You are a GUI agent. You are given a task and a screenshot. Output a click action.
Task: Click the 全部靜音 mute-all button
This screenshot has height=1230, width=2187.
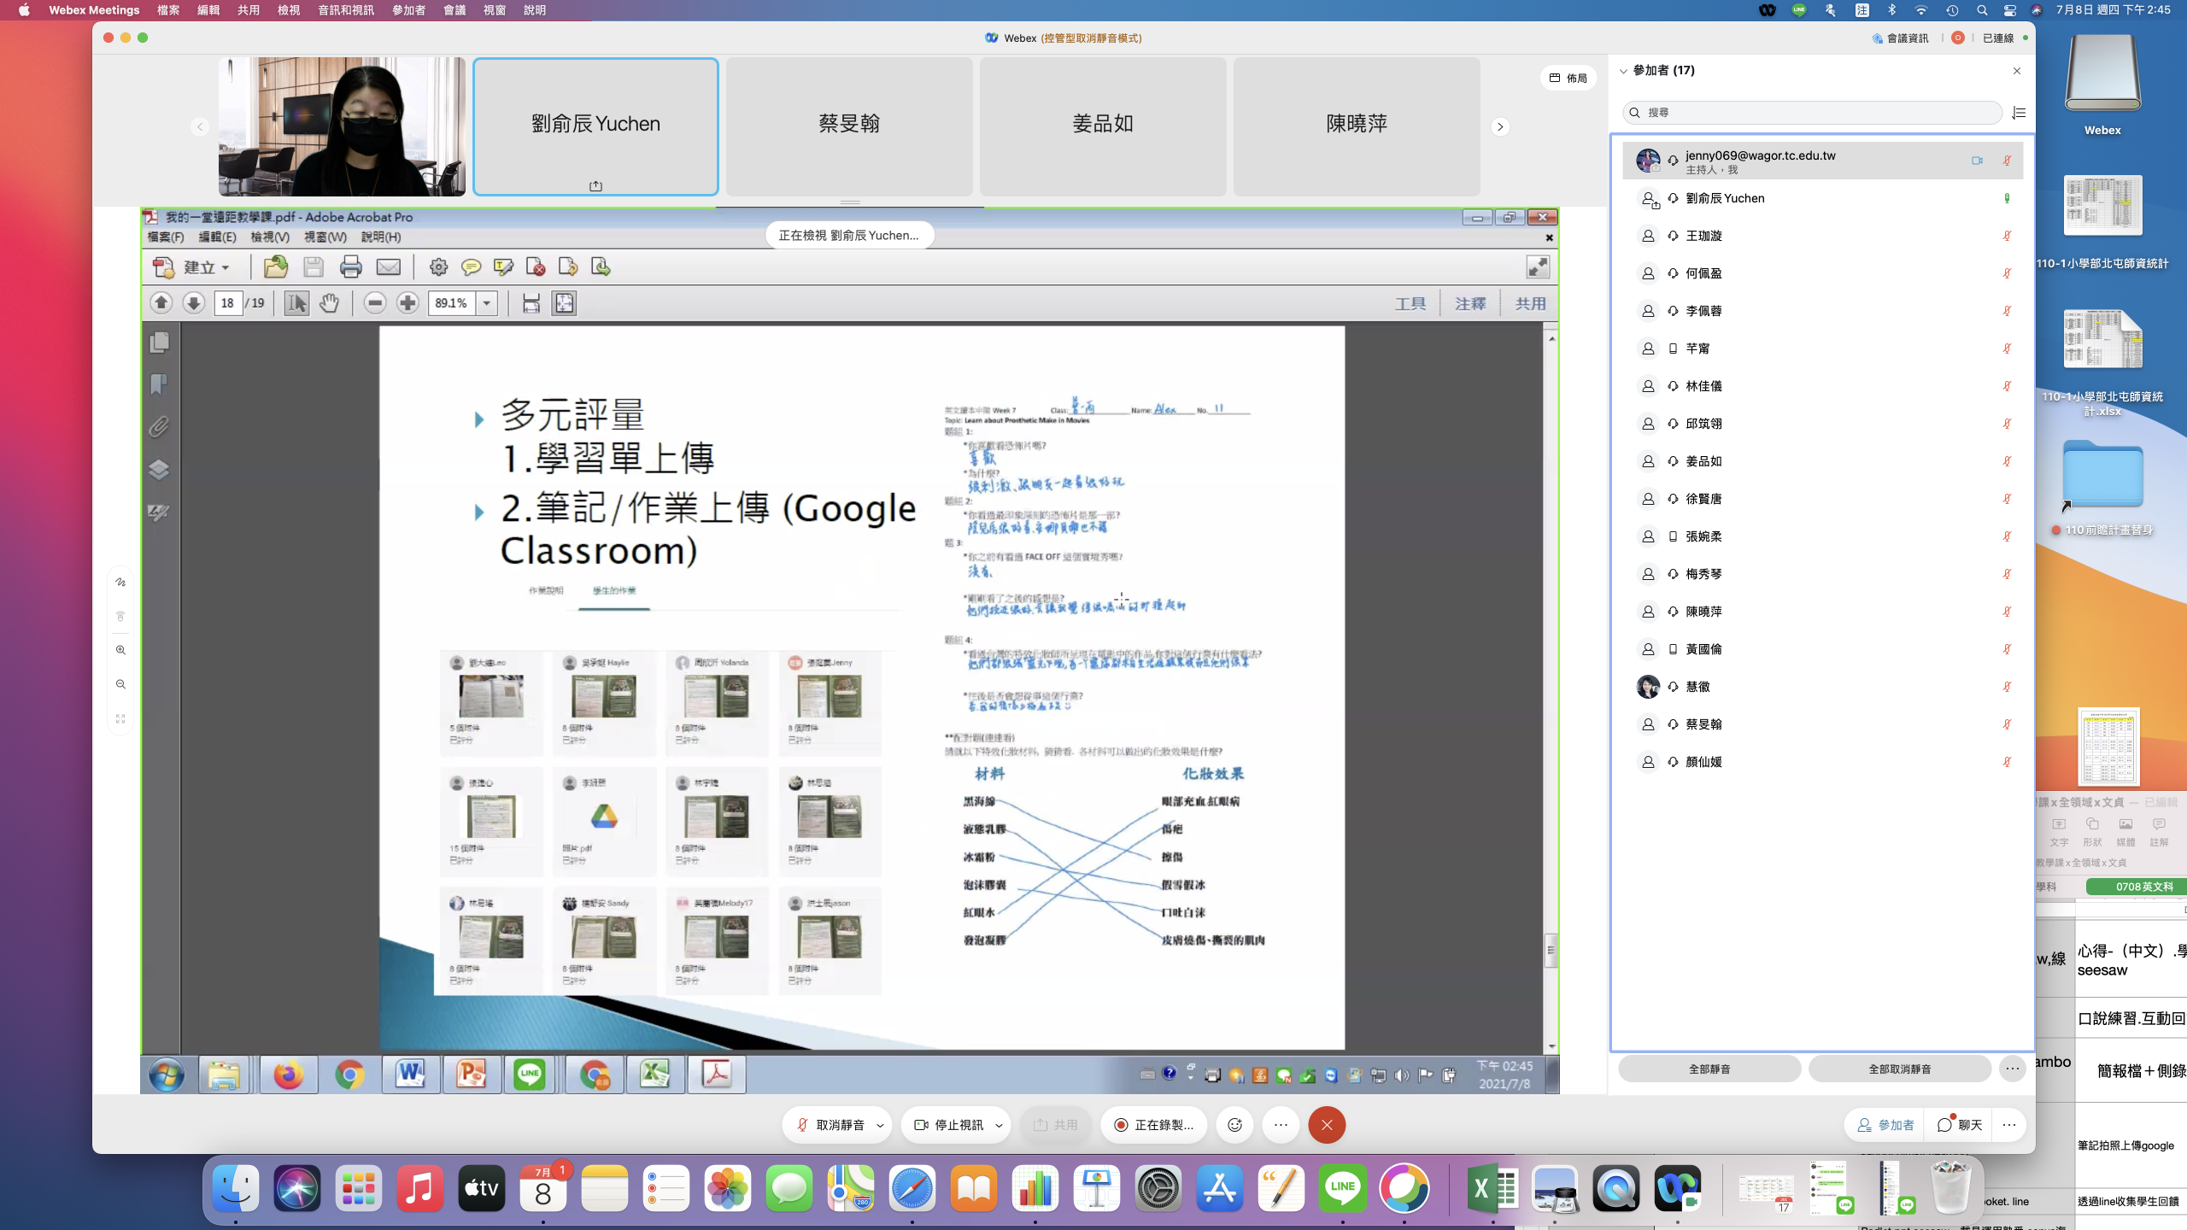coord(1709,1069)
